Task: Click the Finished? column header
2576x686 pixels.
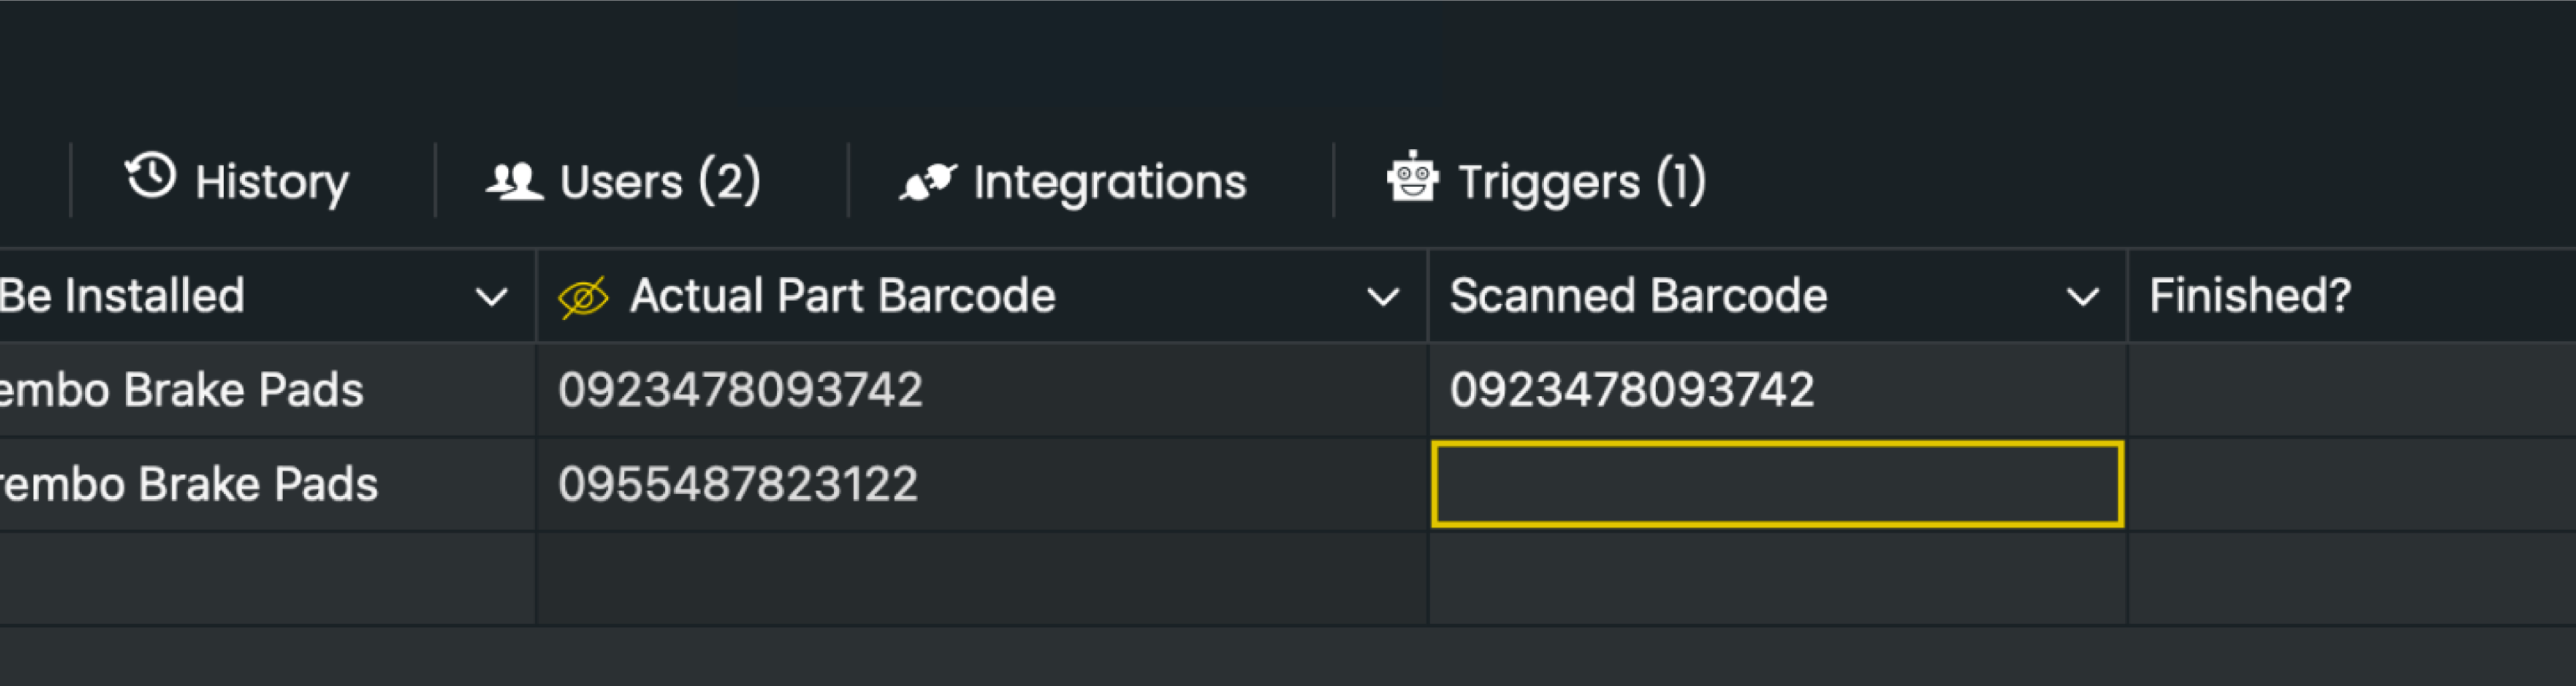Action: 2250,296
